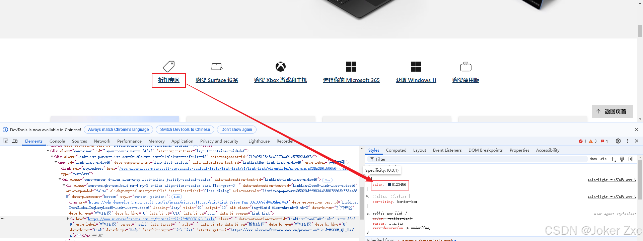Click the Microsoft 365 logo icon

pyautogui.click(x=351, y=67)
